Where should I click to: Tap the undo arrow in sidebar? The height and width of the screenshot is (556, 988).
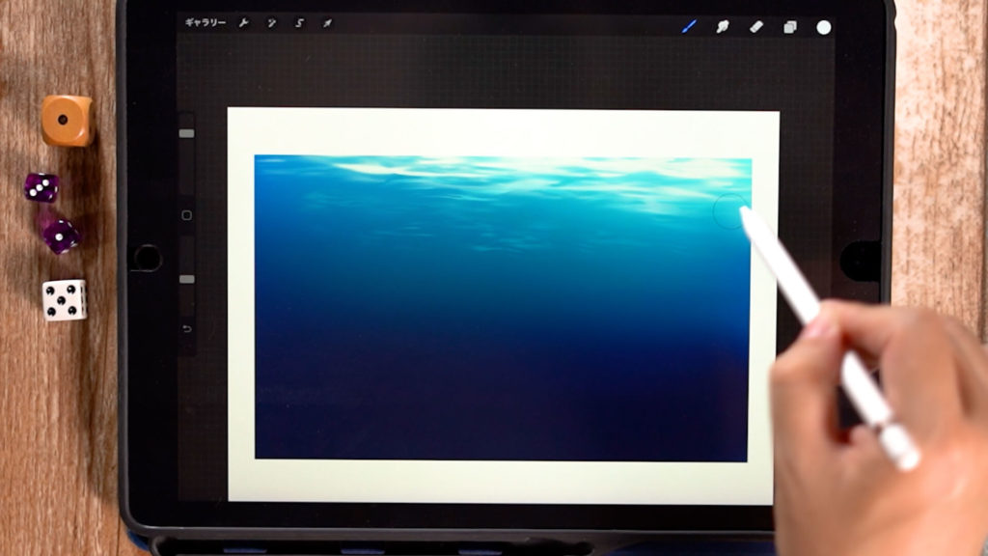187,329
